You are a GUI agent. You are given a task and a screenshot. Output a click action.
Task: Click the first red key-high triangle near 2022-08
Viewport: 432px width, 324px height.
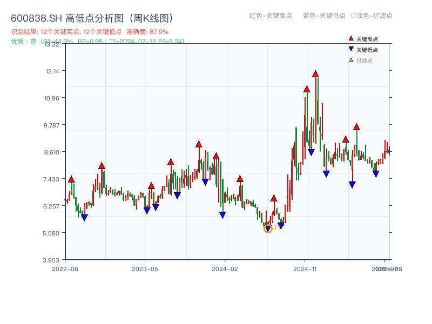(x=70, y=178)
